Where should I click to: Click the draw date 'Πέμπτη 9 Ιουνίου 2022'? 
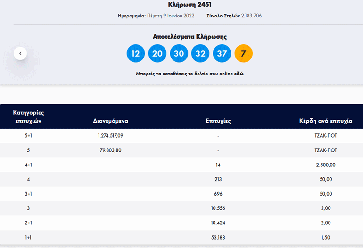coord(171,16)
